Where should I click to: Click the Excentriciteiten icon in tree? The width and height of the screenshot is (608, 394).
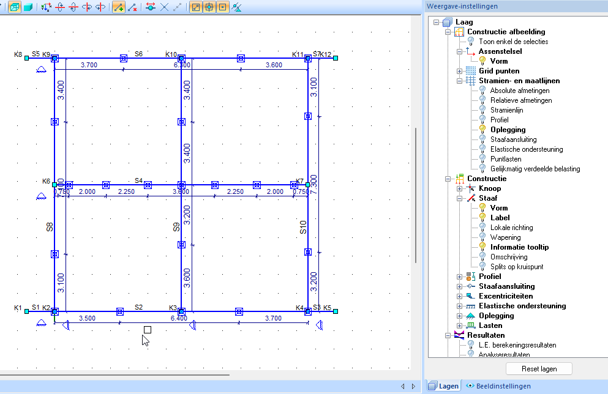(471, 296)
